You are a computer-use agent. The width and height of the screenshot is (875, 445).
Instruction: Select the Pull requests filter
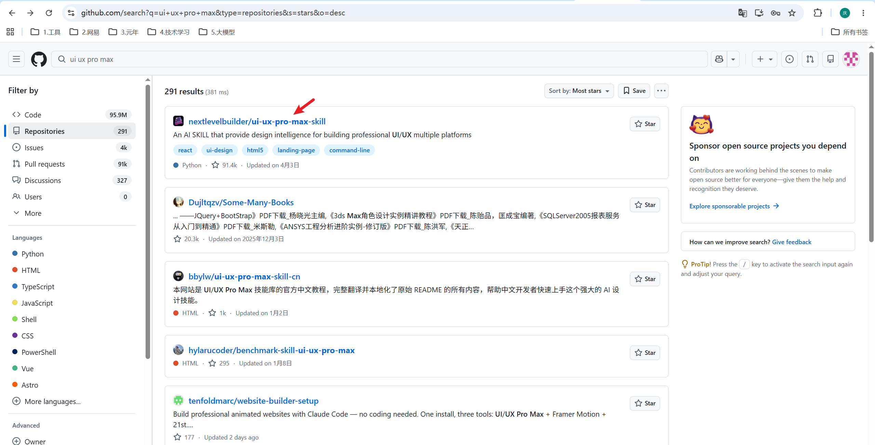(x=72, y=164)
